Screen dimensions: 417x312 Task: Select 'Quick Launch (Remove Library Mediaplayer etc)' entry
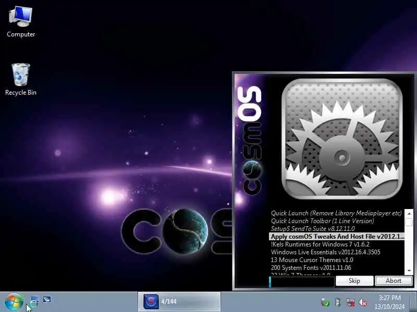pos(336,213)
